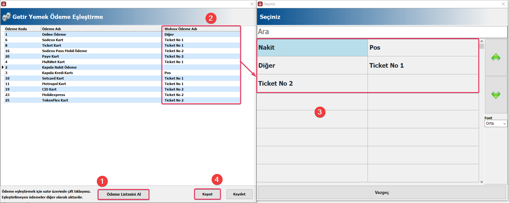Click the Ara search field
The width and height of the screenshot is (509, 203).
point(382,32)
